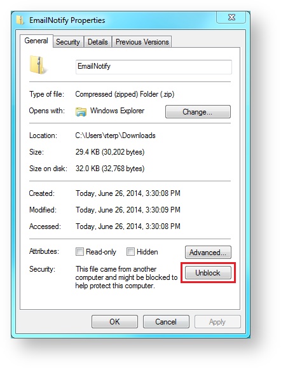Screen dimensions: 281x369
Task: Close the EmailNotify Properties dialog
Action: tap(231, 17)
